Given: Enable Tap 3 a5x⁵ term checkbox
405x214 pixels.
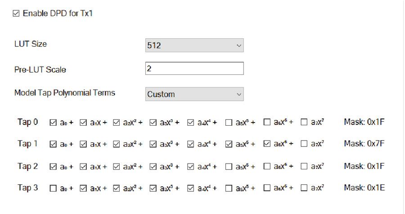Looking at the screenshot, I should [229, 188].
